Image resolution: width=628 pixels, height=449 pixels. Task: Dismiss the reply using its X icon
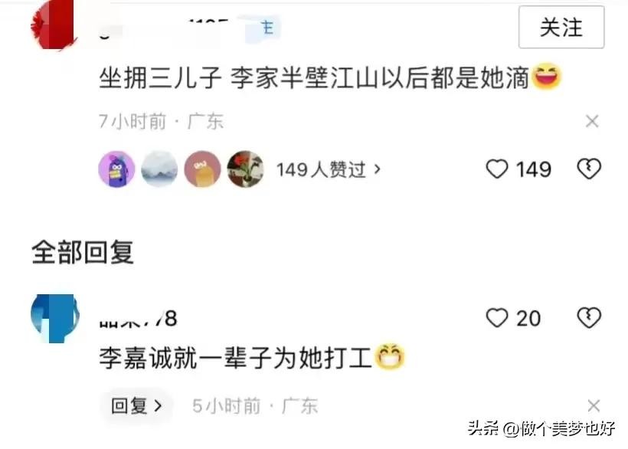(594, 405)
